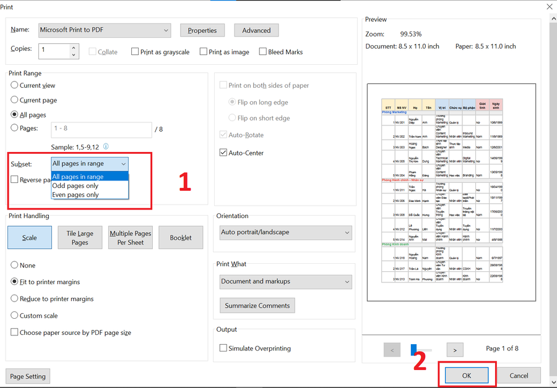Image resolution: width=557 pixels, height=388 pixels.
Task: Enable Print as grayscale
Action: (x=135, y=52)
